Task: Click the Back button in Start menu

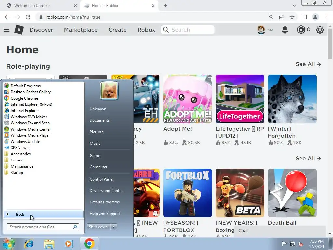Action: pos(44,214)
